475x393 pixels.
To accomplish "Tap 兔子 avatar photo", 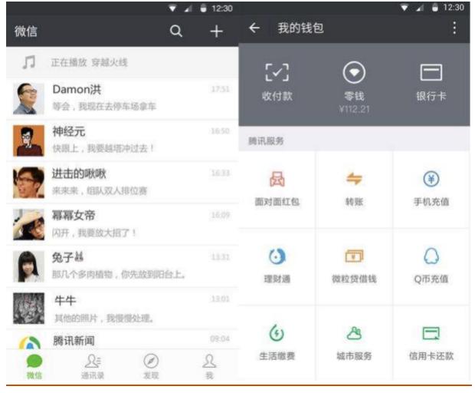I will tap(28, 266).
